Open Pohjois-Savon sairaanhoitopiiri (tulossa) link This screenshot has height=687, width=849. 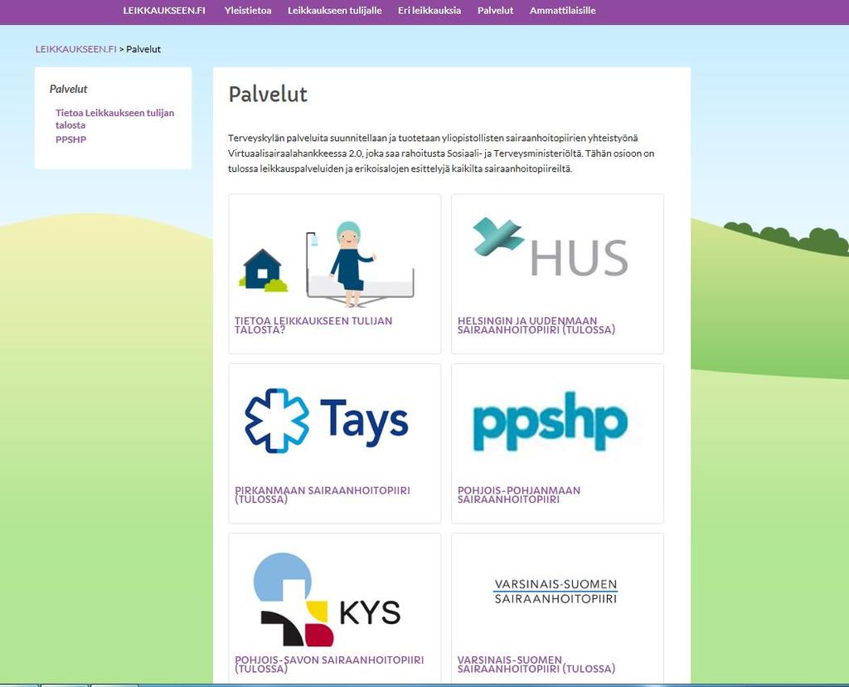tap(329, 665)
